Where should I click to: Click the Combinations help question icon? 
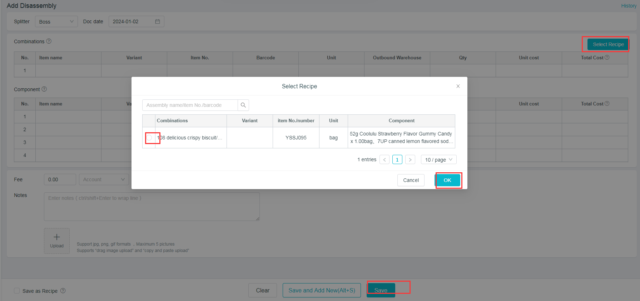[49, 41]
